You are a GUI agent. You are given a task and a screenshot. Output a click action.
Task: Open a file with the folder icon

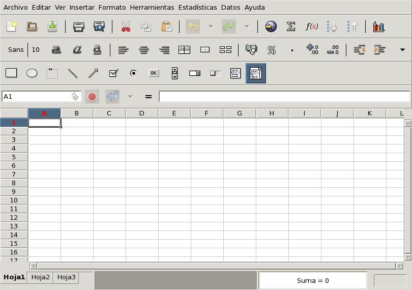coord(33,26)
